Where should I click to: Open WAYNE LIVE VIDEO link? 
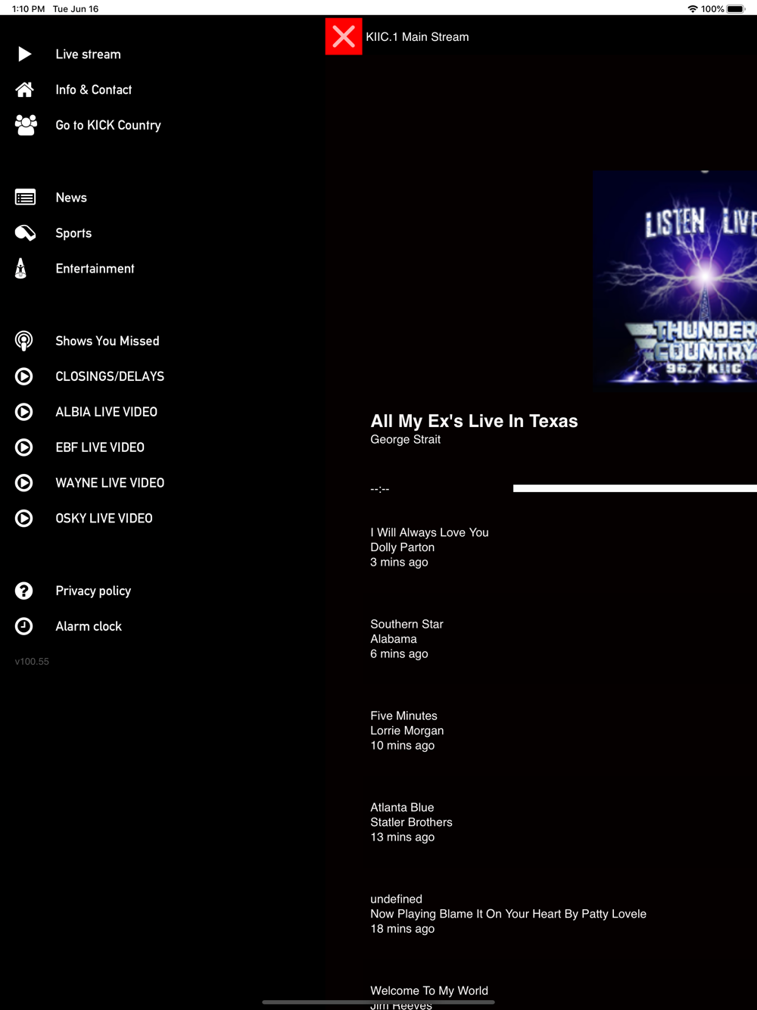(110, 483)
